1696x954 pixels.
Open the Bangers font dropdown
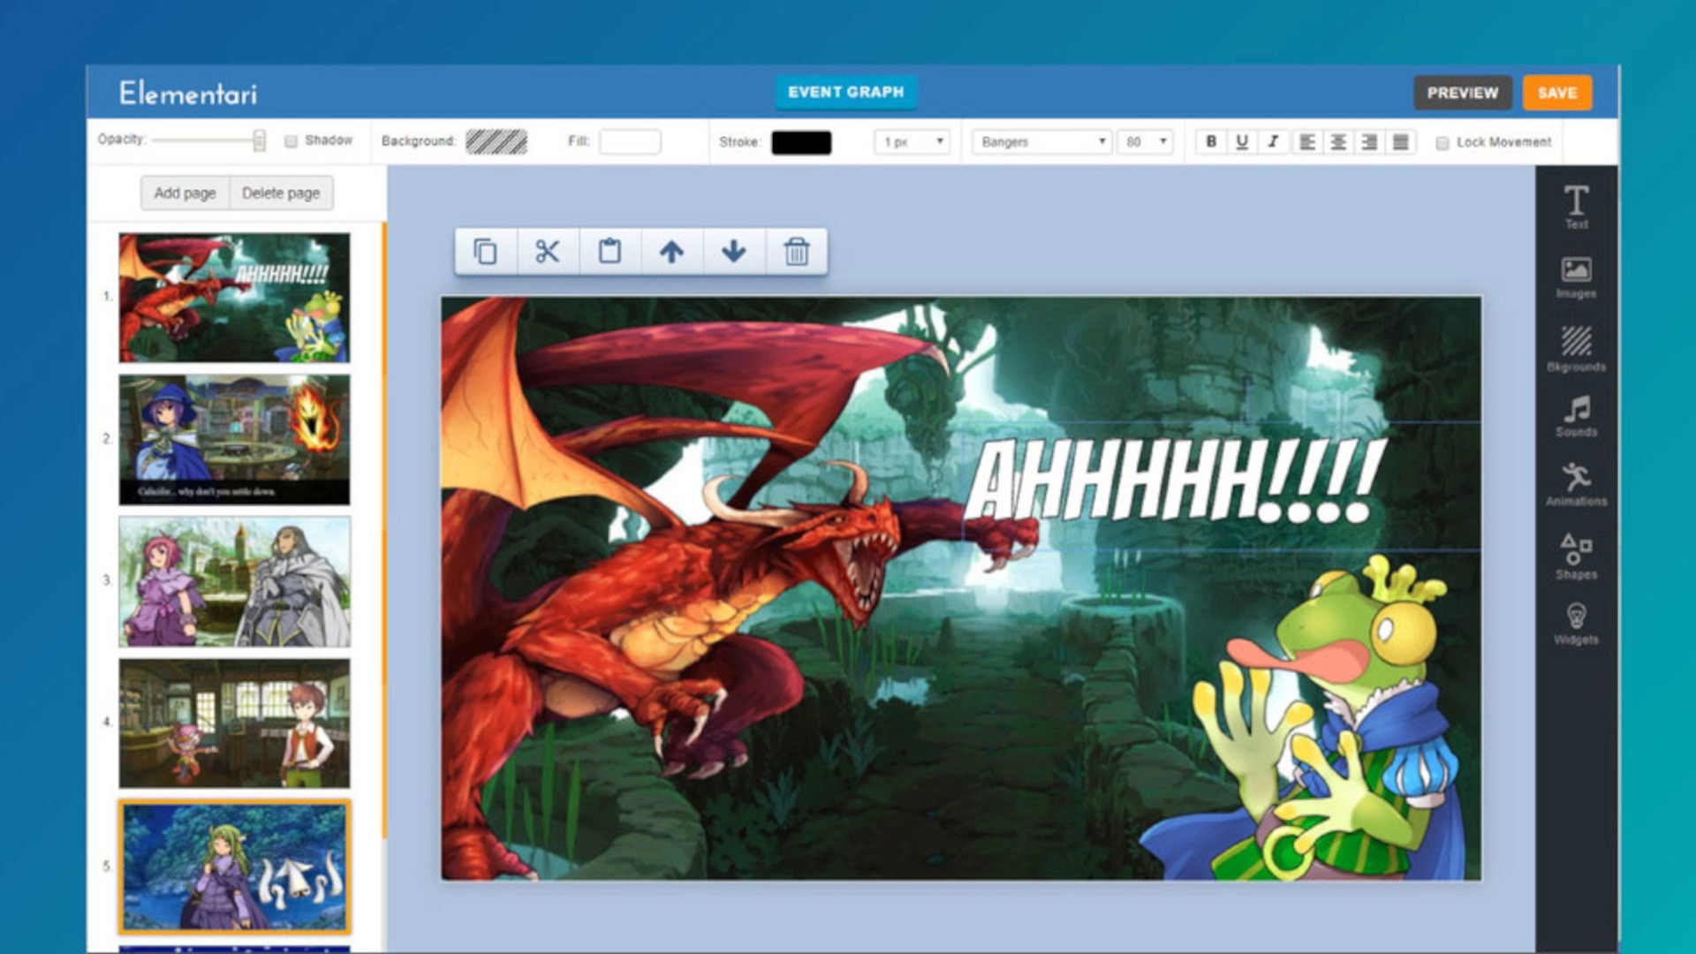point(1041,141)
